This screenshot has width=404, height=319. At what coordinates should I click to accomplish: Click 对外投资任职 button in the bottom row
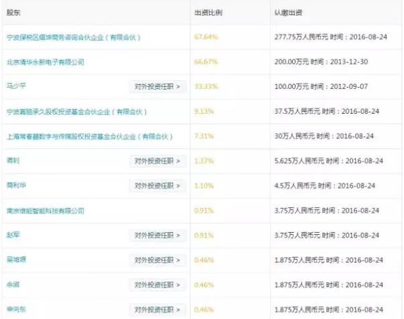157,310
